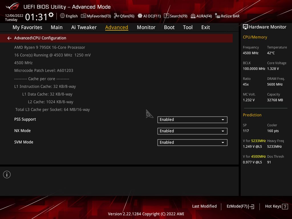The width and height of the screenshot is (292, 219).
Task: Click English language button
Action: click(69, 16)
